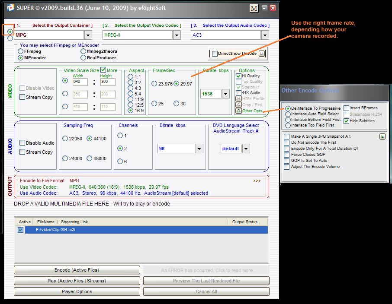The image size is (392, 304).
Task: Set frame rate to 23.976
Action: (x=154, y=84)
